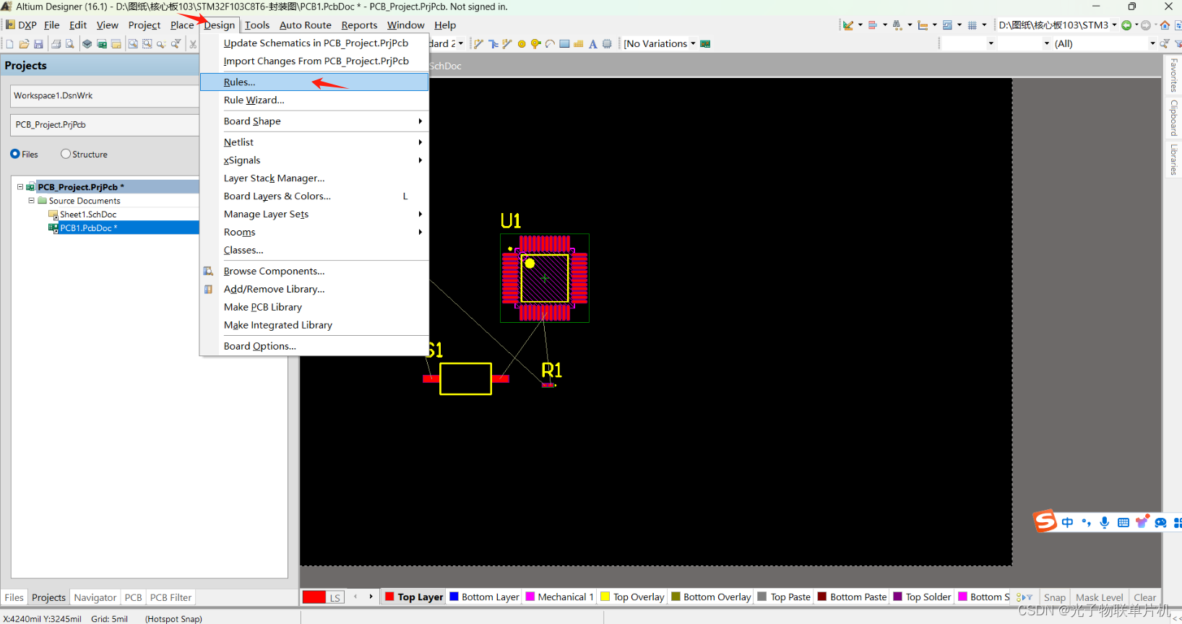Screen dimensions: 1182x624
Task: Select the Place Component chip icon
Action: tap(607, 44)
